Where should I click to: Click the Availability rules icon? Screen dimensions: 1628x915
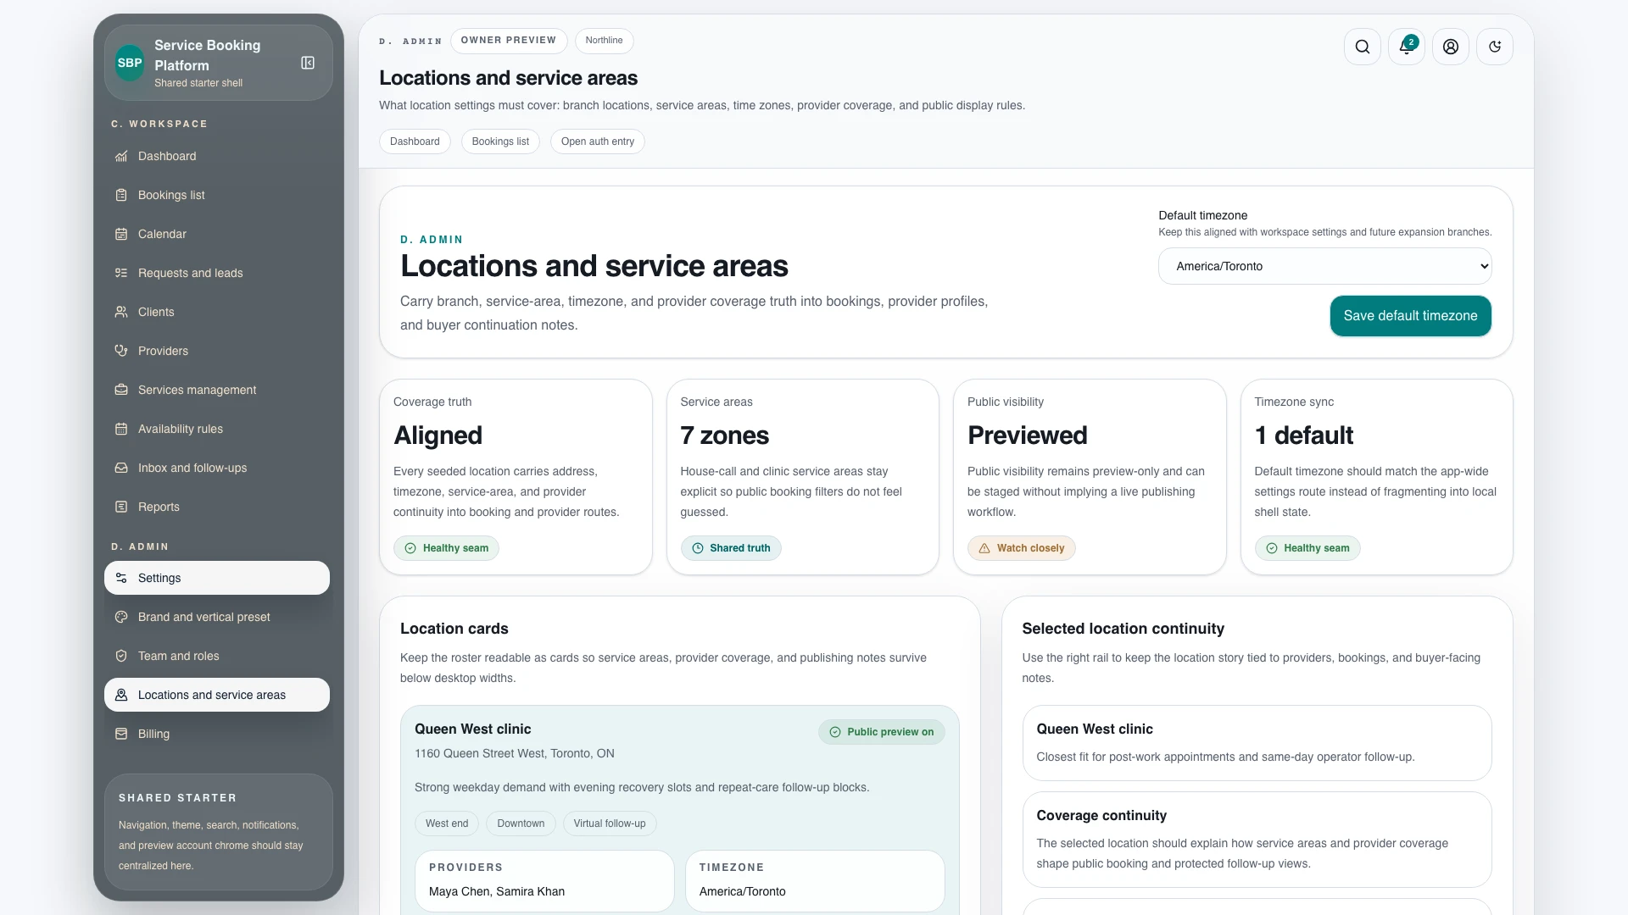pyautogui.click(x=121, y=429)
